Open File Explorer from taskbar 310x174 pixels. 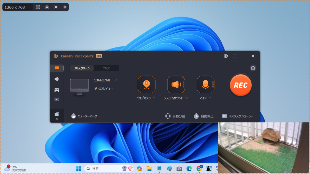point(149,169)
